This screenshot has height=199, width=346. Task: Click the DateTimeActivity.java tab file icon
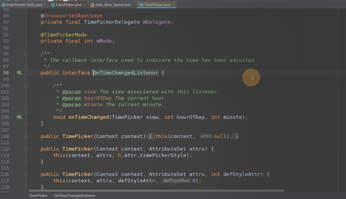click(x=4, y=5)
